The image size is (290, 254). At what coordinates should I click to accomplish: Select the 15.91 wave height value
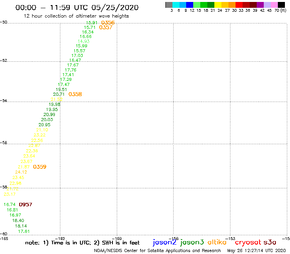point(92,23)
